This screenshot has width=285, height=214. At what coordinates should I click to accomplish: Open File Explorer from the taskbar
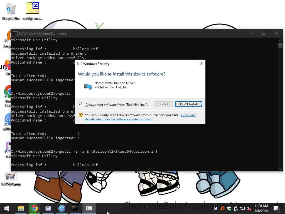point(21,208)
